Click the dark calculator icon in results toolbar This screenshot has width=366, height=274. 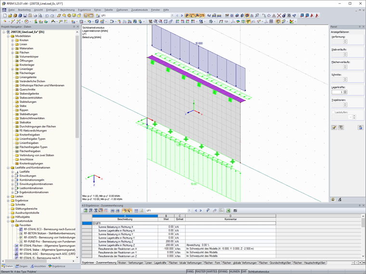click(x=235, y=211)
